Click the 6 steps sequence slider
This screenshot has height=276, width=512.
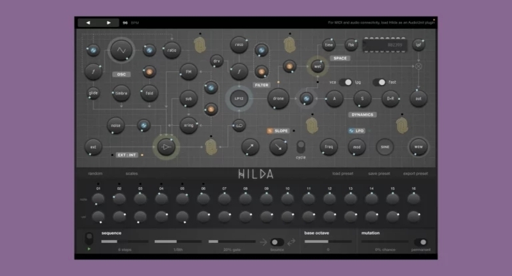[x=125, y=241]
